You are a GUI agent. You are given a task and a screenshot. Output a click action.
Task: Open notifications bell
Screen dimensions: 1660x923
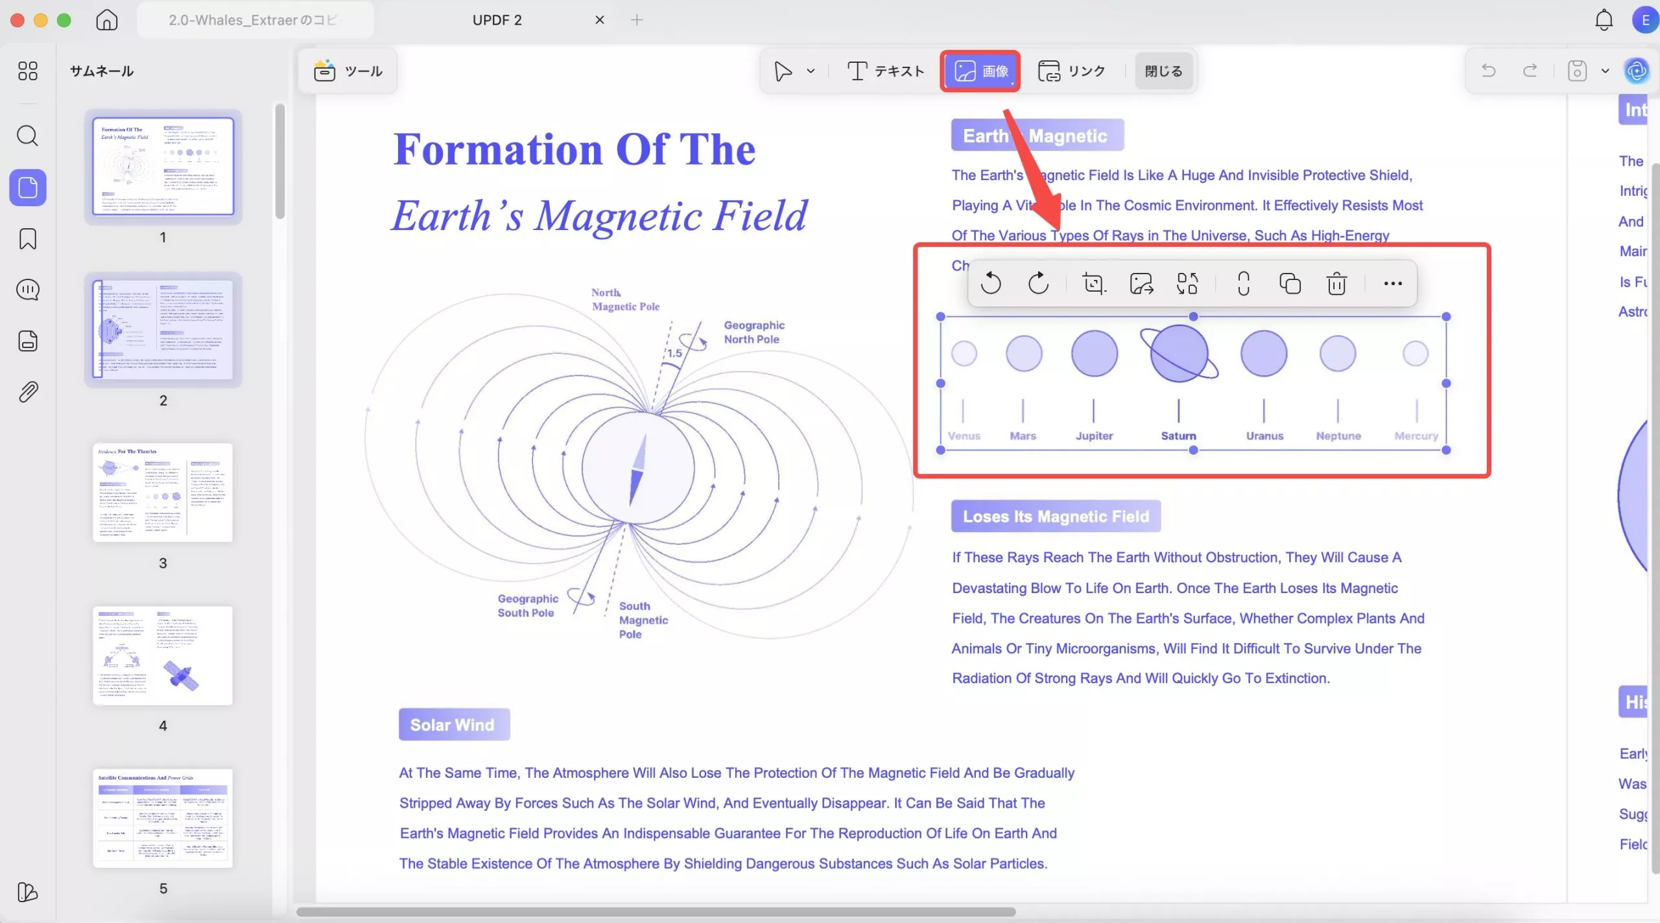1604,20
